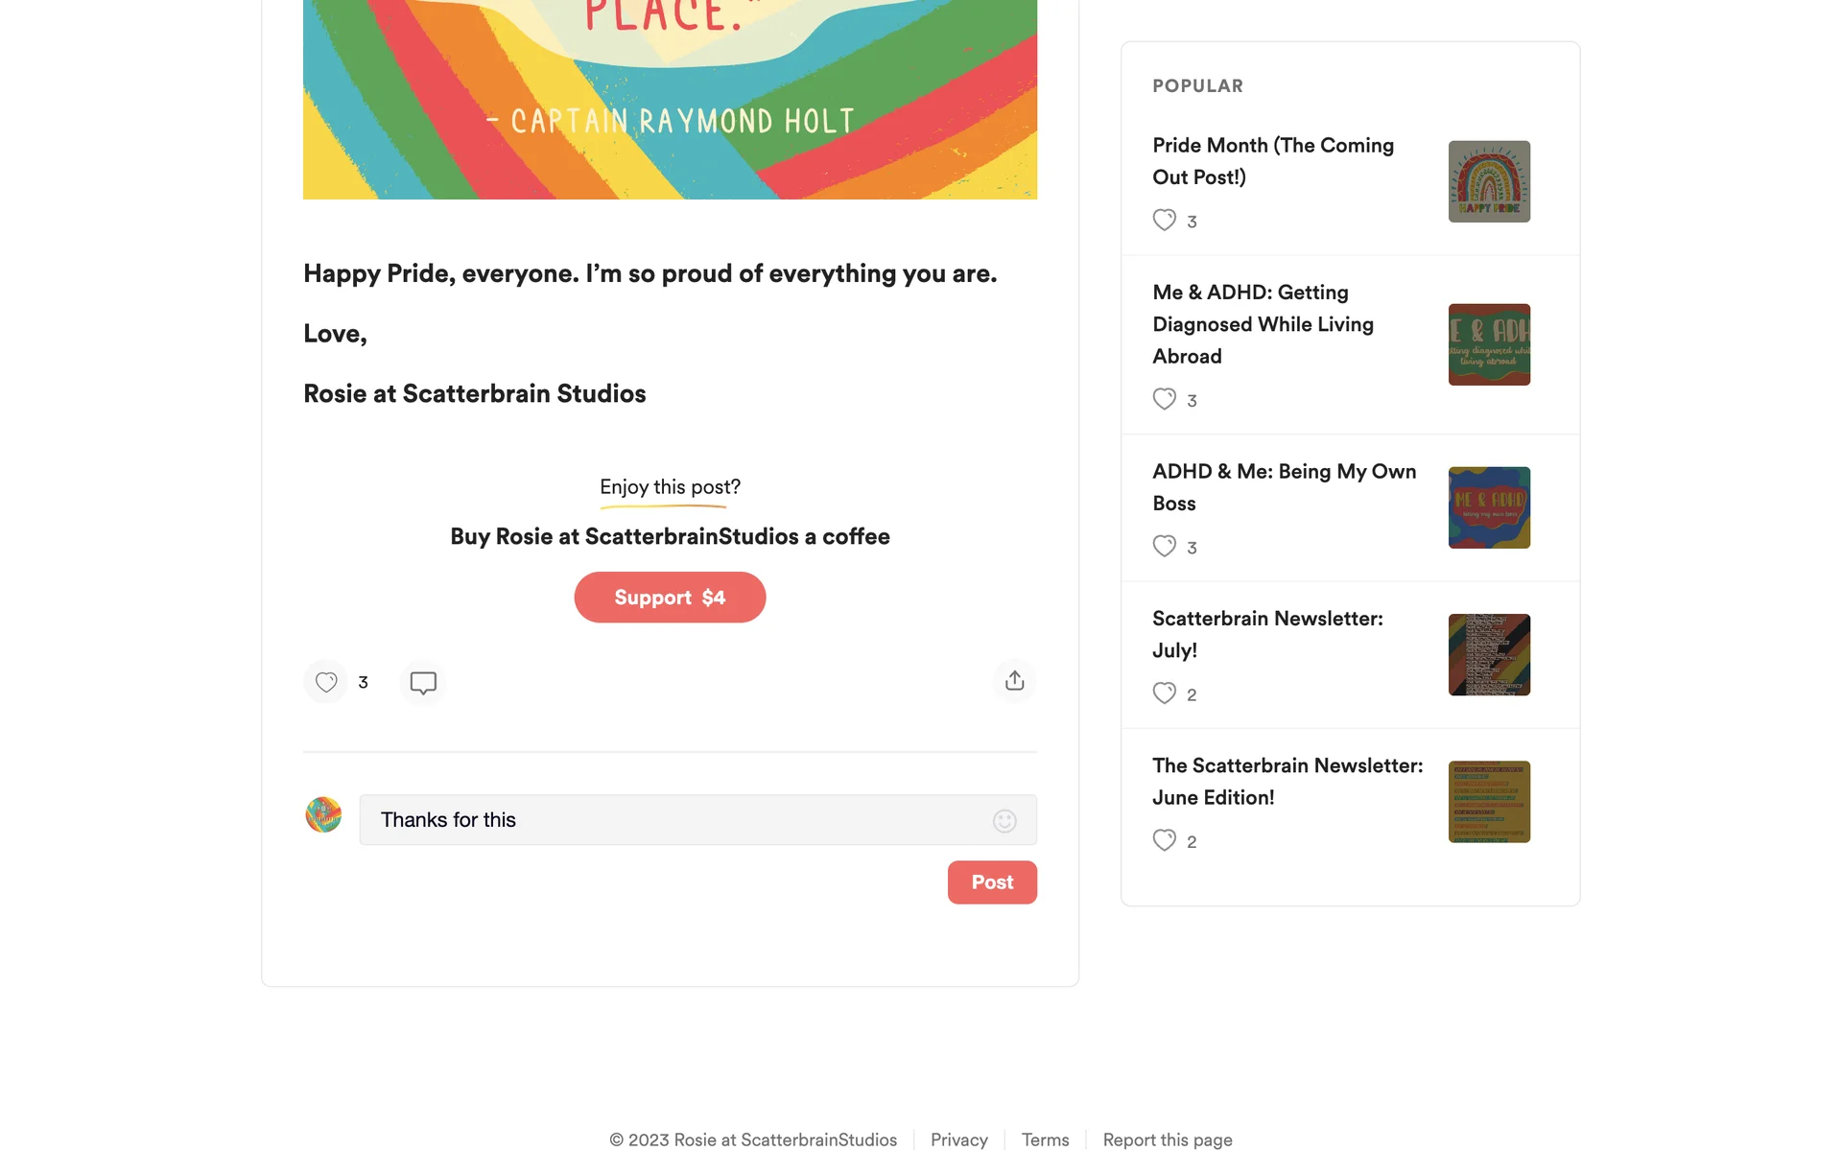Click Report this page link
Screen dimensions: 1842x1151
(1167, 1139)
